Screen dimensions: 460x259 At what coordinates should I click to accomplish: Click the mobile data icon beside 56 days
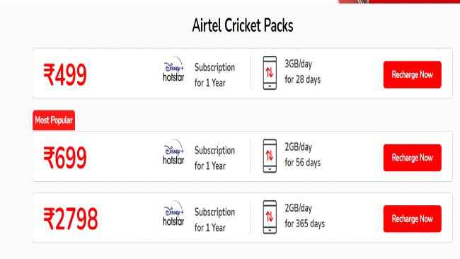coord(270,156)
